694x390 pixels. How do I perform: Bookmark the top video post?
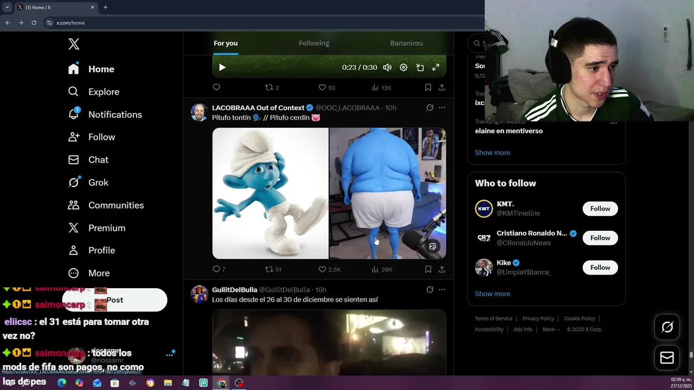(428, 87)
